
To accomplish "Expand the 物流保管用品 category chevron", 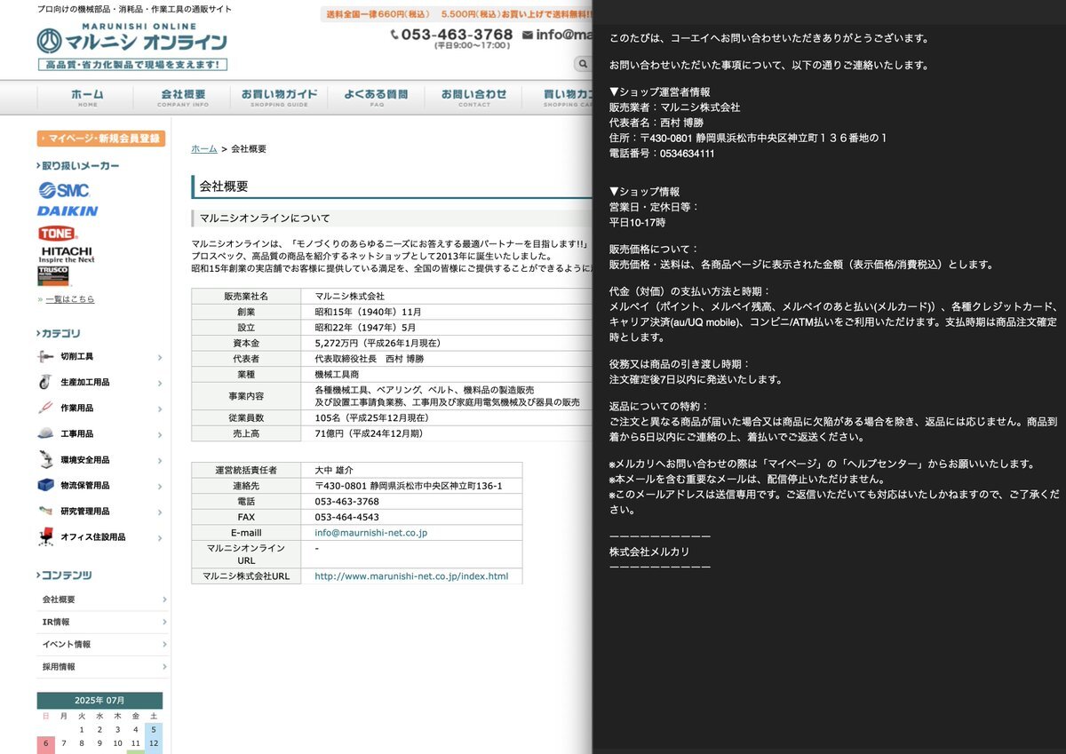I will (x=160, y=487).
